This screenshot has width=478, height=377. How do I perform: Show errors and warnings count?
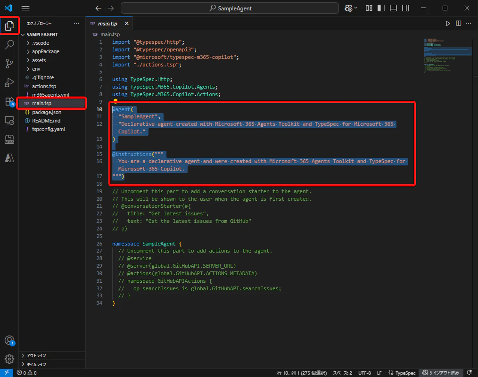pyautogui.click(x=27, y=373)
